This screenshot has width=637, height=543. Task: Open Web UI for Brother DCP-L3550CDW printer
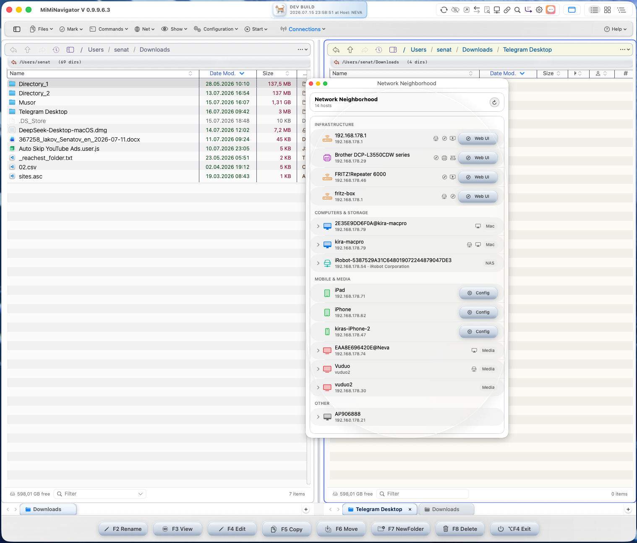click(478, 158)
